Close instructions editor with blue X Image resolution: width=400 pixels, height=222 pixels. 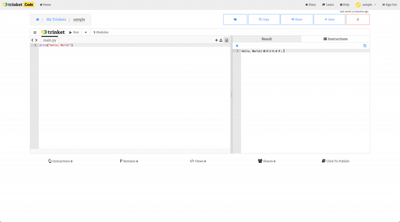[237, 46]
